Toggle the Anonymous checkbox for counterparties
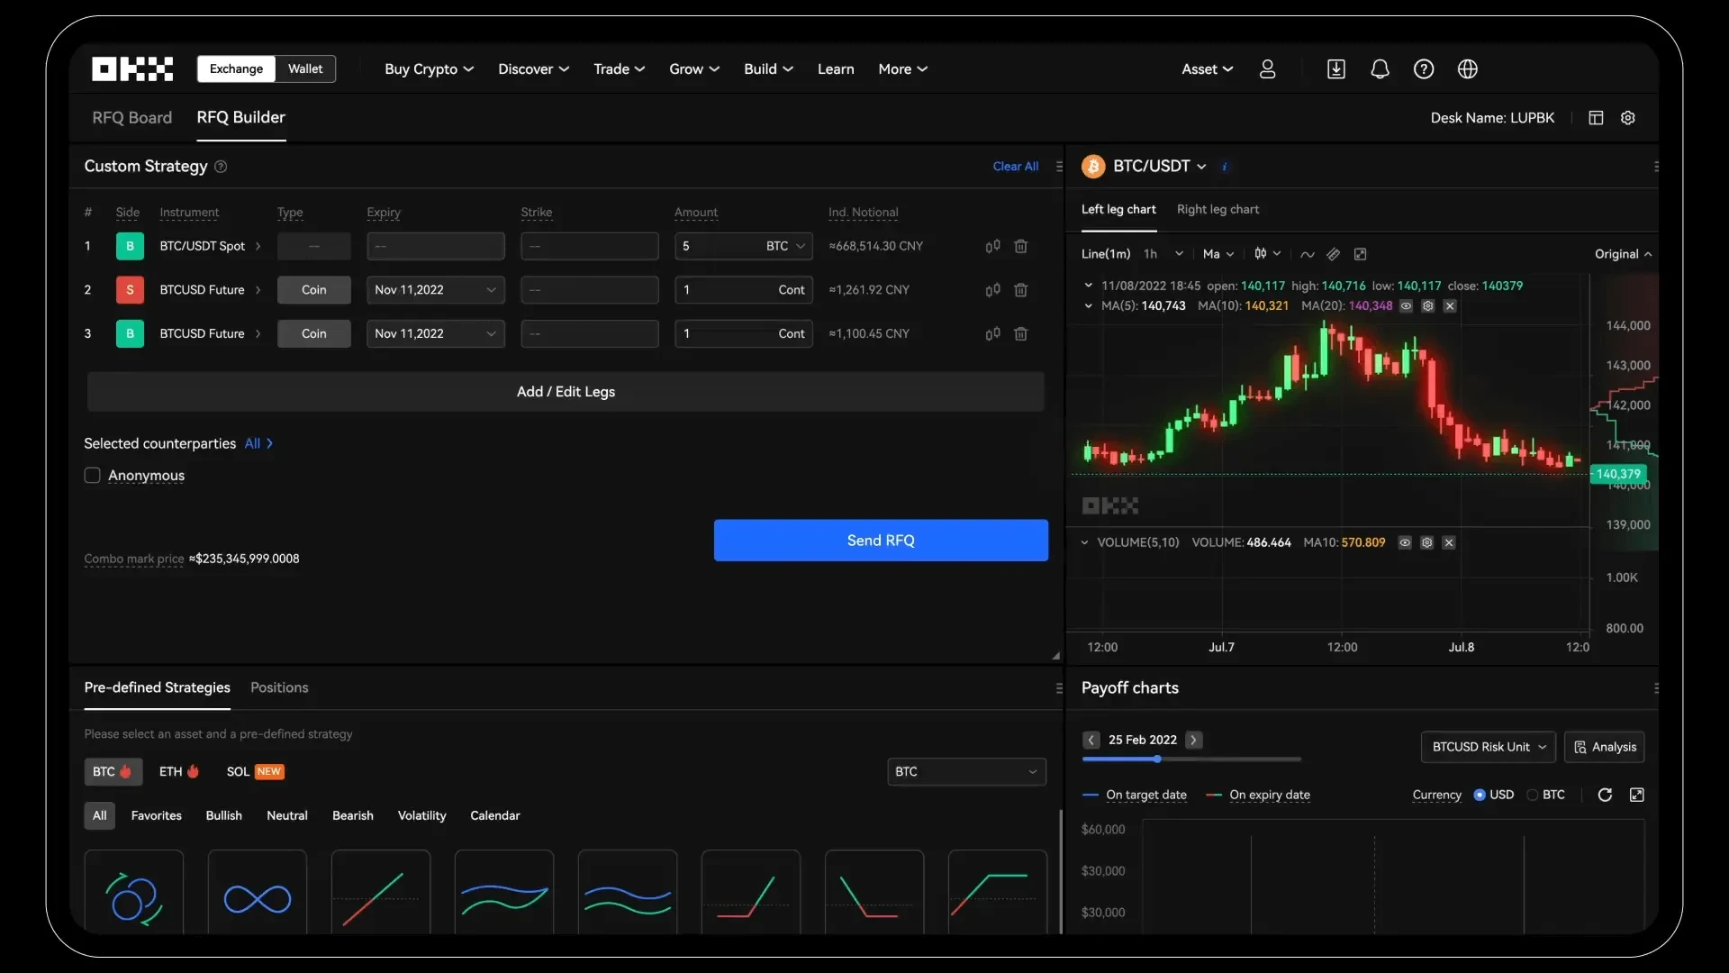Image resolution: width=1729 pixels, height=973 pixels. click(92, 474)
